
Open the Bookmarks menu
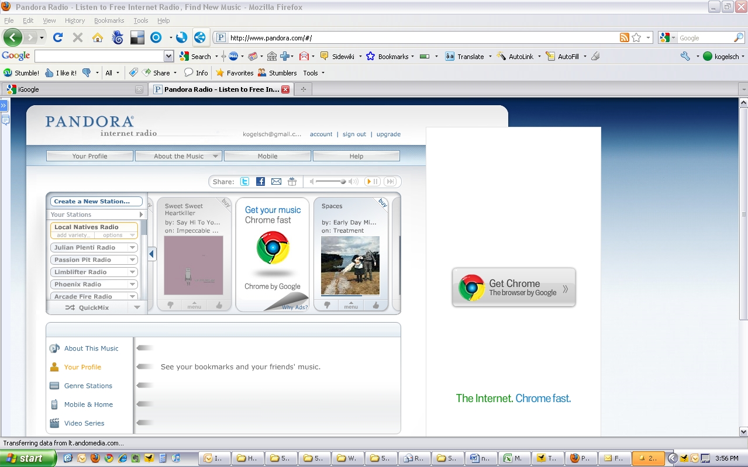coord(109,20)
